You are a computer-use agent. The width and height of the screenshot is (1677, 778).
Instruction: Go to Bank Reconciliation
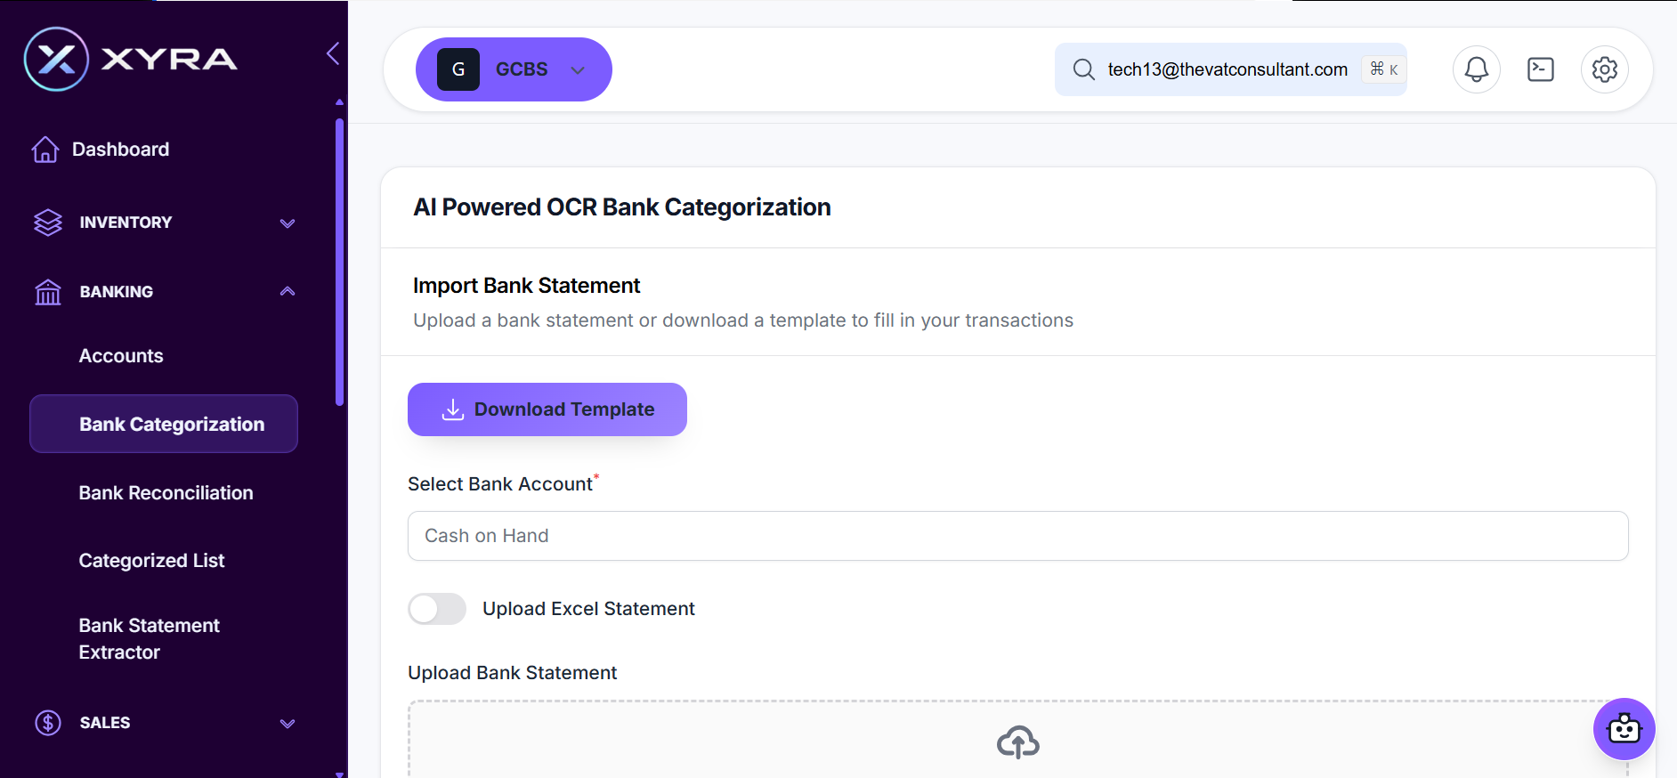point(166,493)
